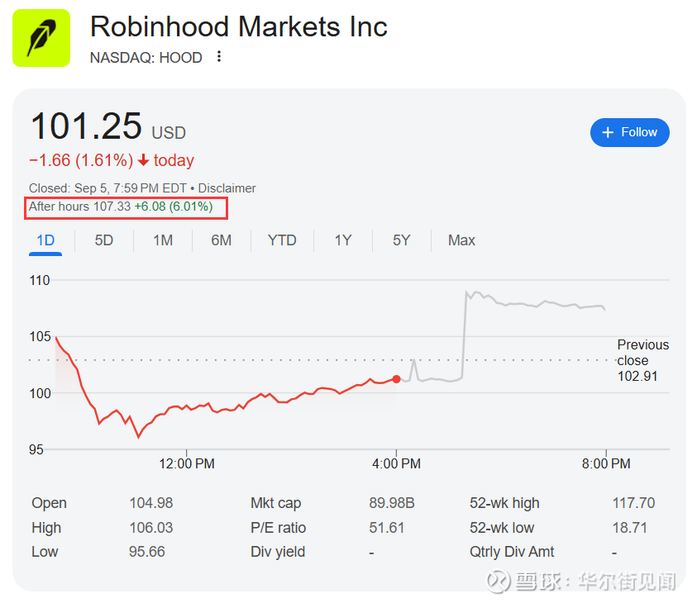Click the after-hours price spike on chart
The height and width of the screenshot is (603, 697).
pyautogui.click(x=467, y=294)
